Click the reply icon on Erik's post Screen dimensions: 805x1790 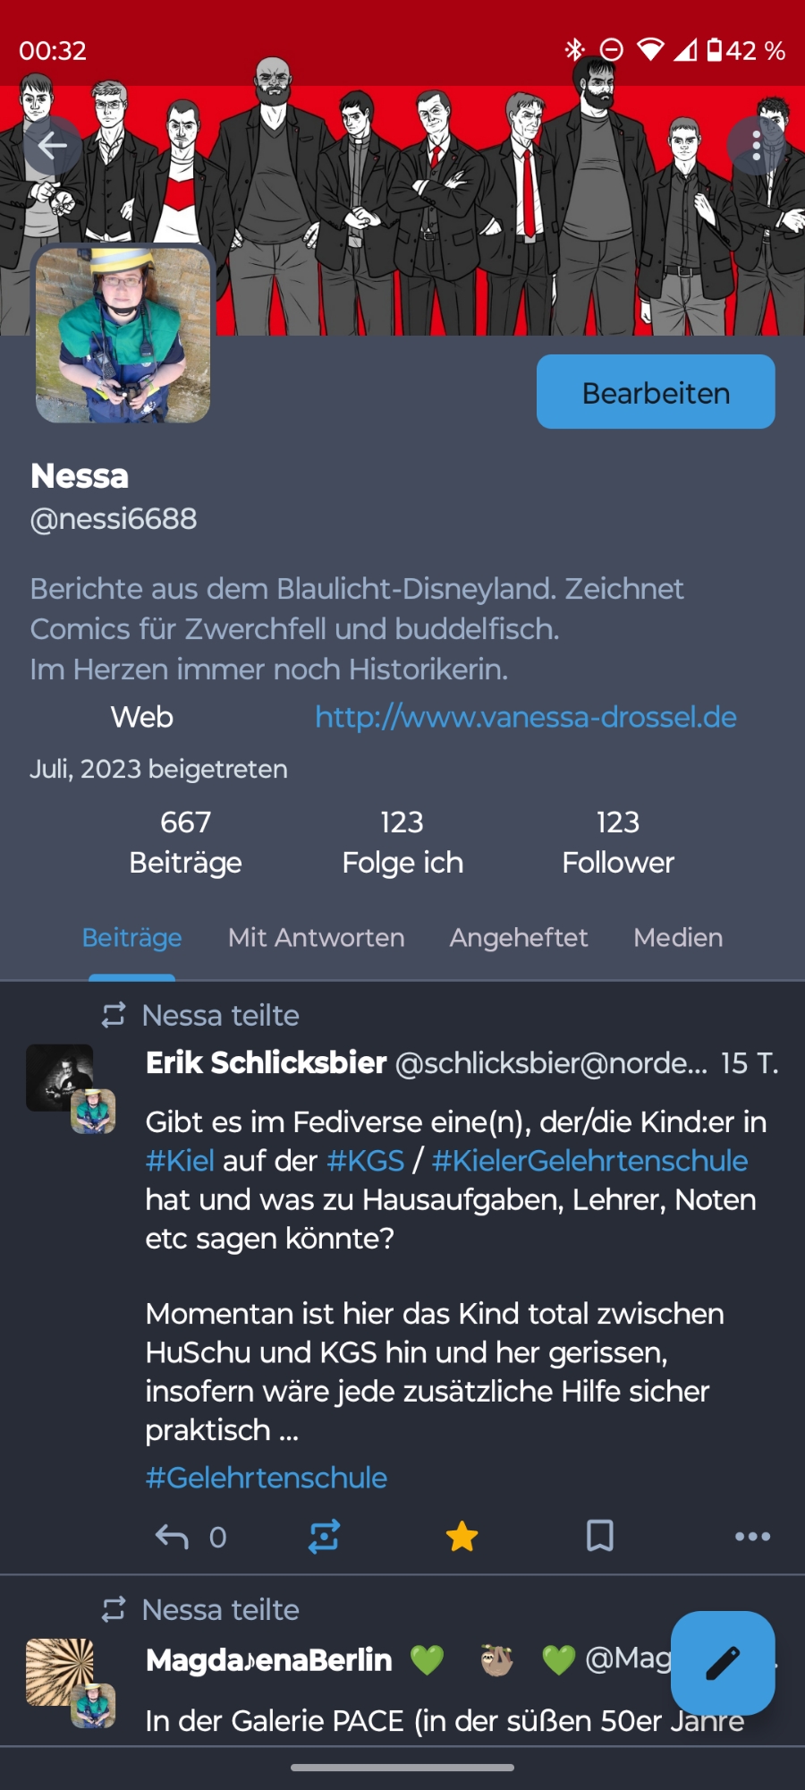[172, 1537]
